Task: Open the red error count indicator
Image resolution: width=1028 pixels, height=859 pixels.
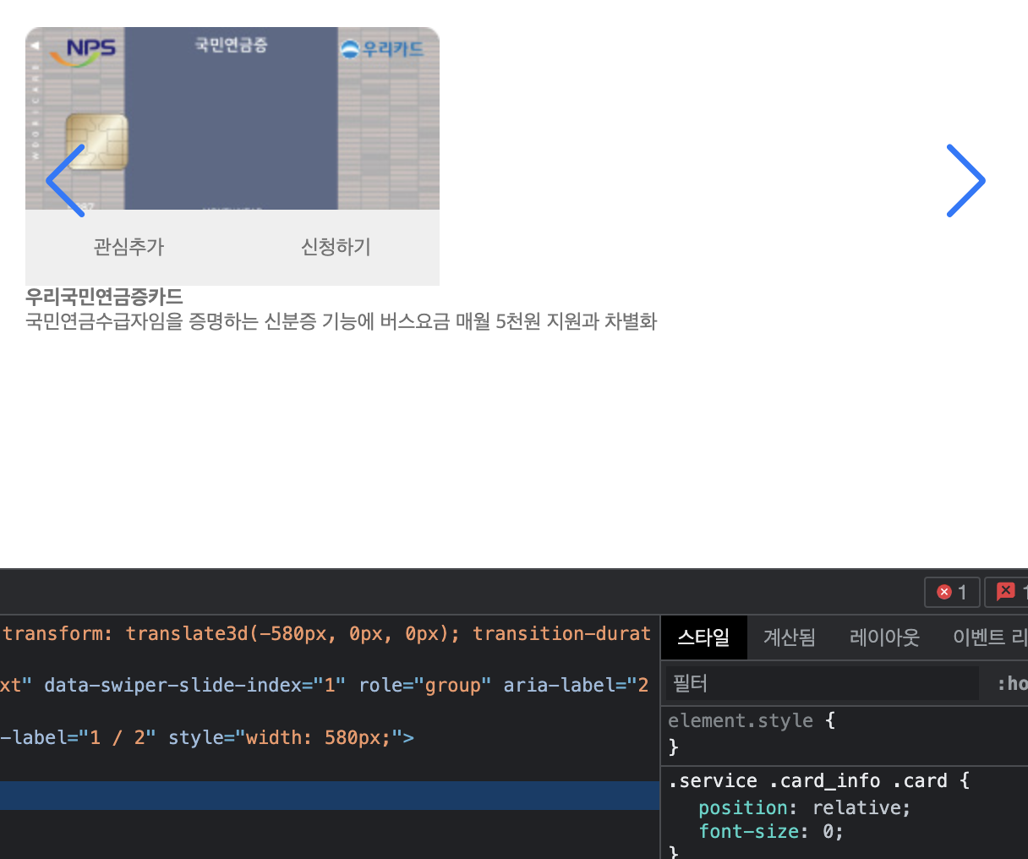Action: (x=952, y=592)
